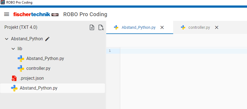Select the highlighted root Abstand_Python.py file
The height and width of the screenshot is (109, 247).
click(52, 88)
